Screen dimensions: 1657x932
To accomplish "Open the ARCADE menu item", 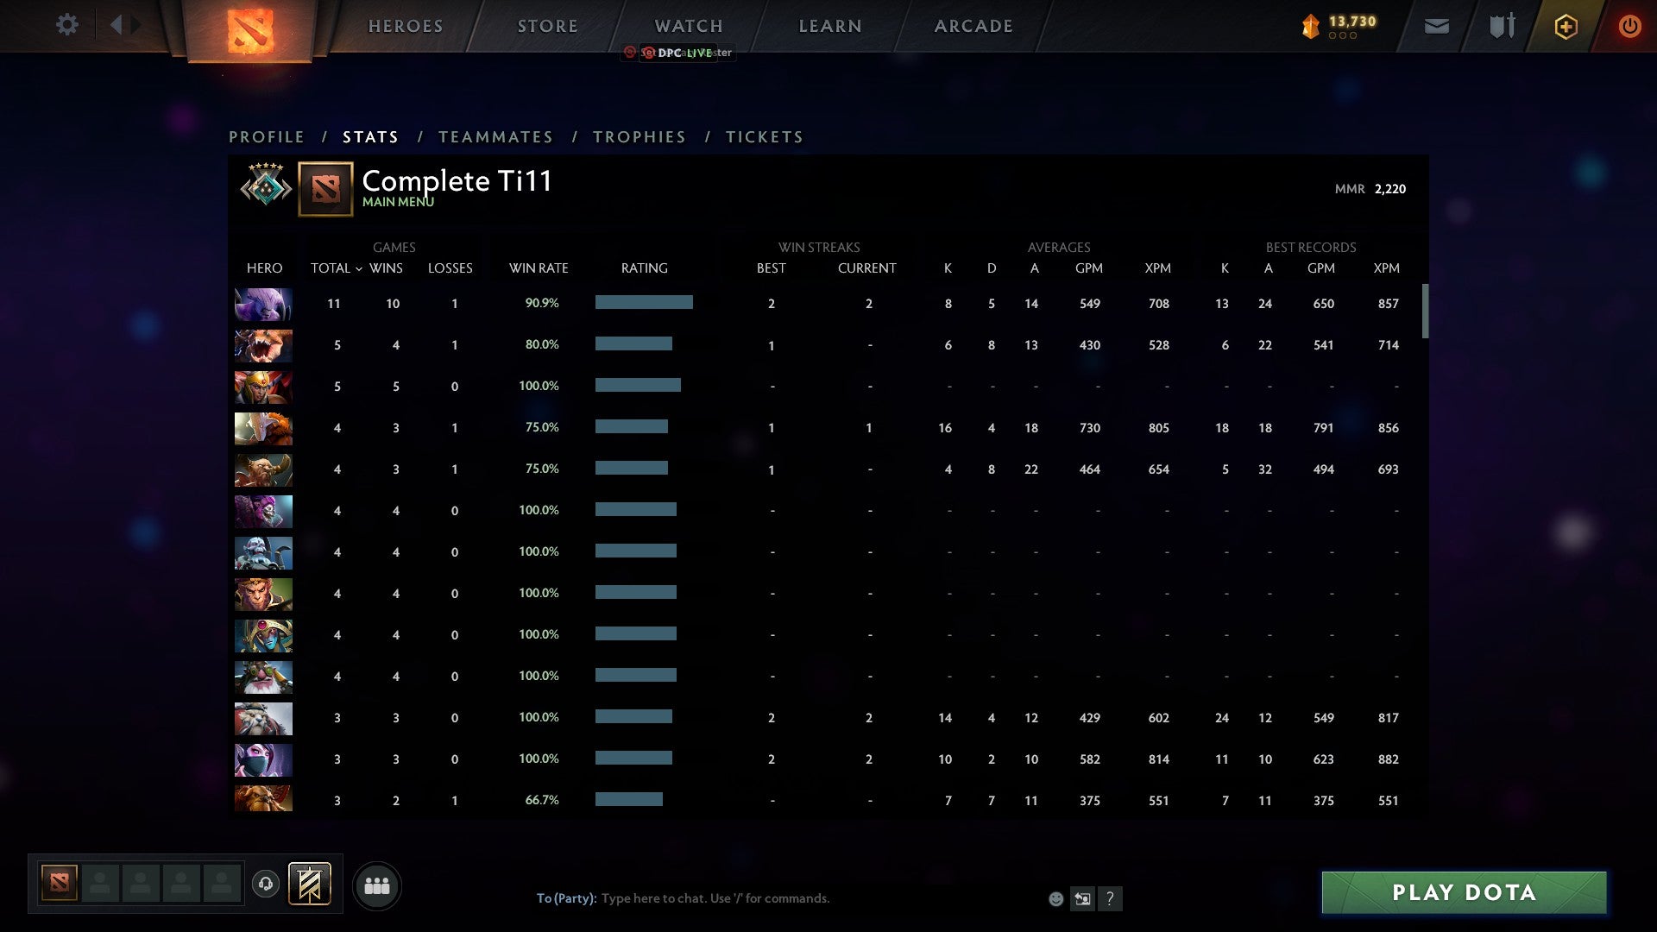I will click(973, 26).
